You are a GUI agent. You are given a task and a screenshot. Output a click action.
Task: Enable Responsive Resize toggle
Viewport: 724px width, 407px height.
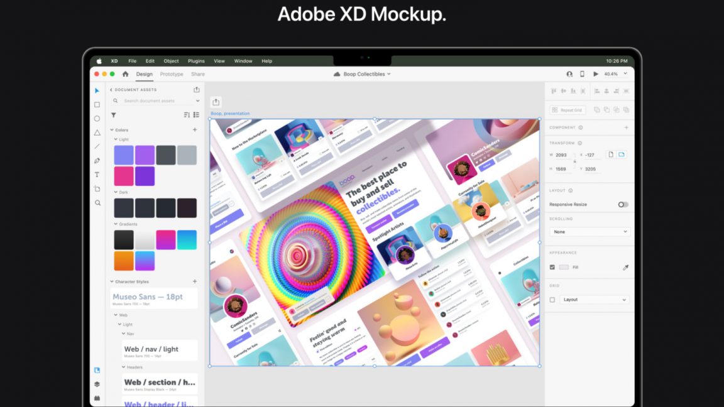(622, 204)
